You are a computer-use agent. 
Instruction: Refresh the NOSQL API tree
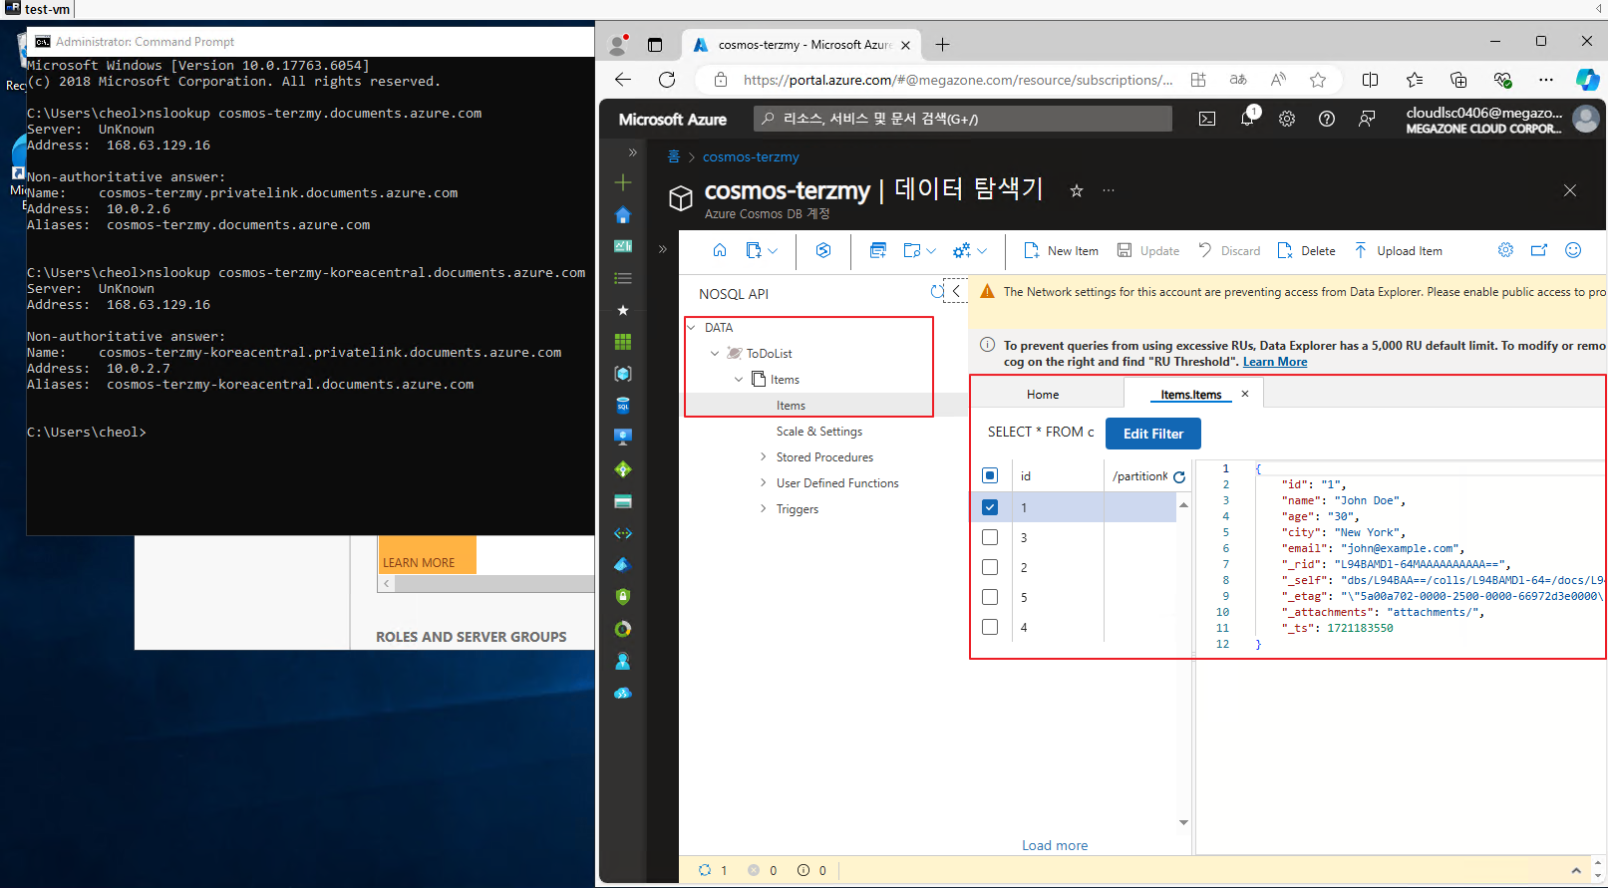[x=937, y=292]
